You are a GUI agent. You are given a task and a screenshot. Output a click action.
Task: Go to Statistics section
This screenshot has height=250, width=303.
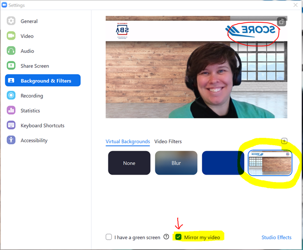[x=43, y=110]
